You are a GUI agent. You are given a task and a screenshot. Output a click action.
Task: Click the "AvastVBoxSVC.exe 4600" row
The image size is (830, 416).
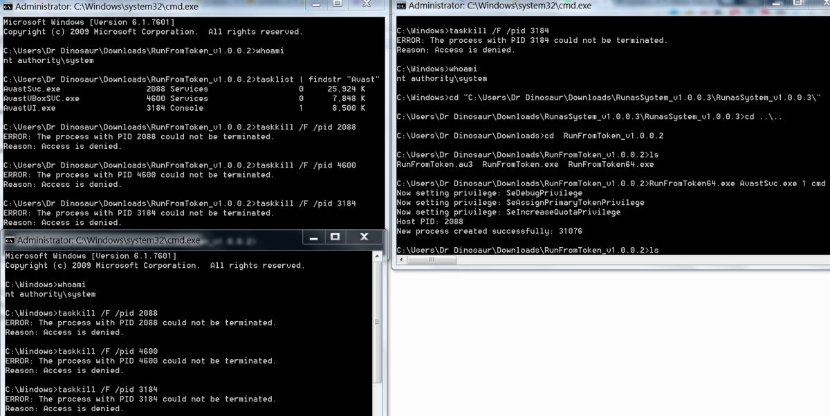(x=185, y=98)
